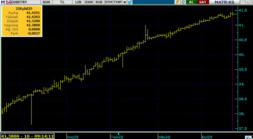Image resolution: width=253 pixels, height=139 pixels.
Task: Click the 40,5 price axis label
Action: tap(243, 40)
